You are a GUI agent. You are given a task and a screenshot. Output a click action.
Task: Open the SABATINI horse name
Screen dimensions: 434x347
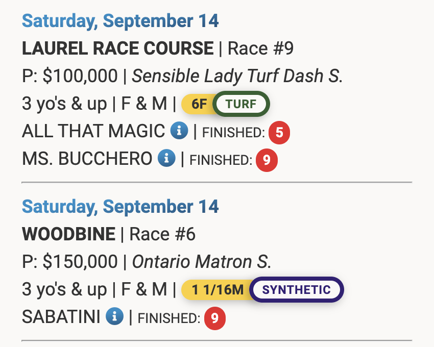coord(61,317)
